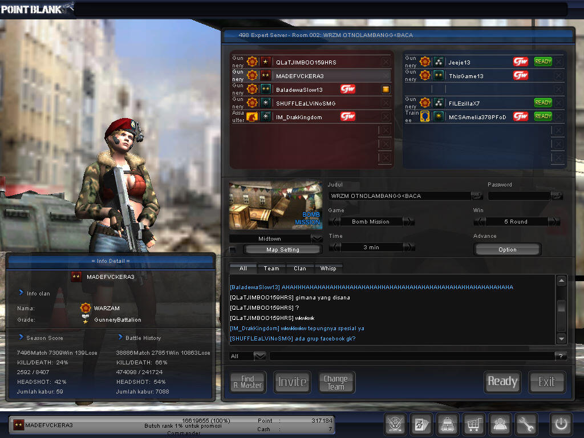
Task: Click READY badge on Jeeje13 row
Action: point(543,62)
